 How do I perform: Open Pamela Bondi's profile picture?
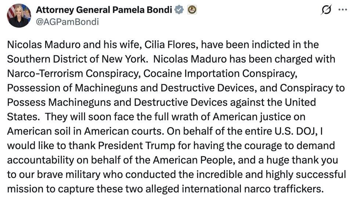coord(19,15)
